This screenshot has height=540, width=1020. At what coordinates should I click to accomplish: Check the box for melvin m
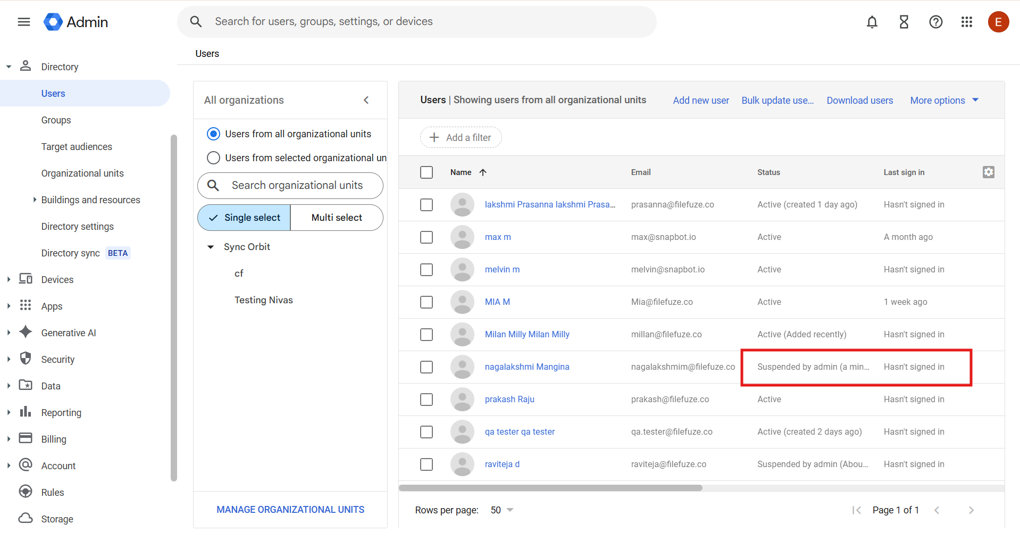coord(427,270)
